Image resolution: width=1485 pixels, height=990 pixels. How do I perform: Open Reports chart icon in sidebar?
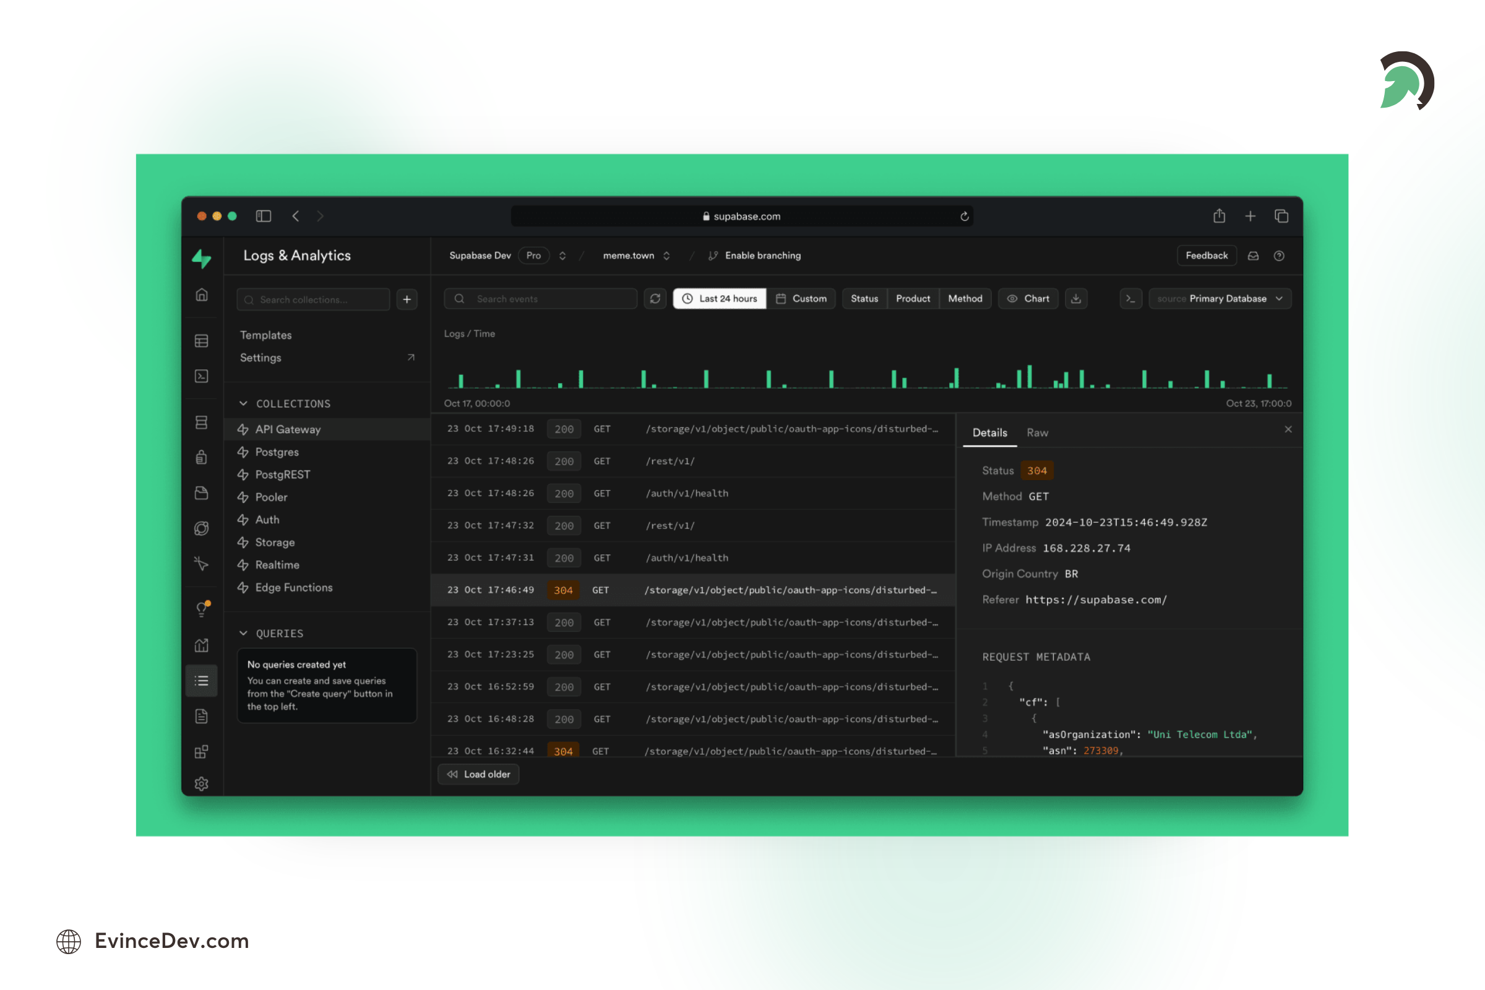202,645
